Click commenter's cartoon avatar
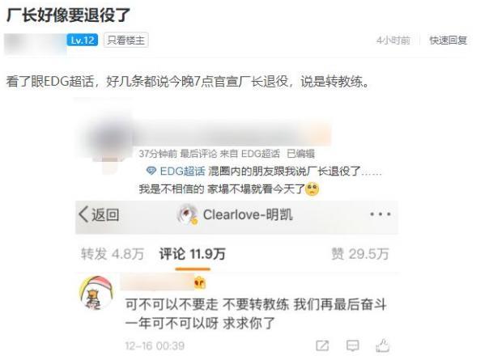 96,293
